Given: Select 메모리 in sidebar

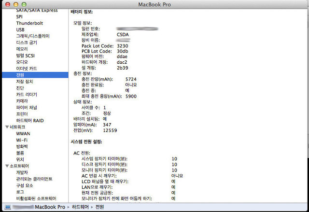Looking at the screenshot, I should (x=22, y=49).
